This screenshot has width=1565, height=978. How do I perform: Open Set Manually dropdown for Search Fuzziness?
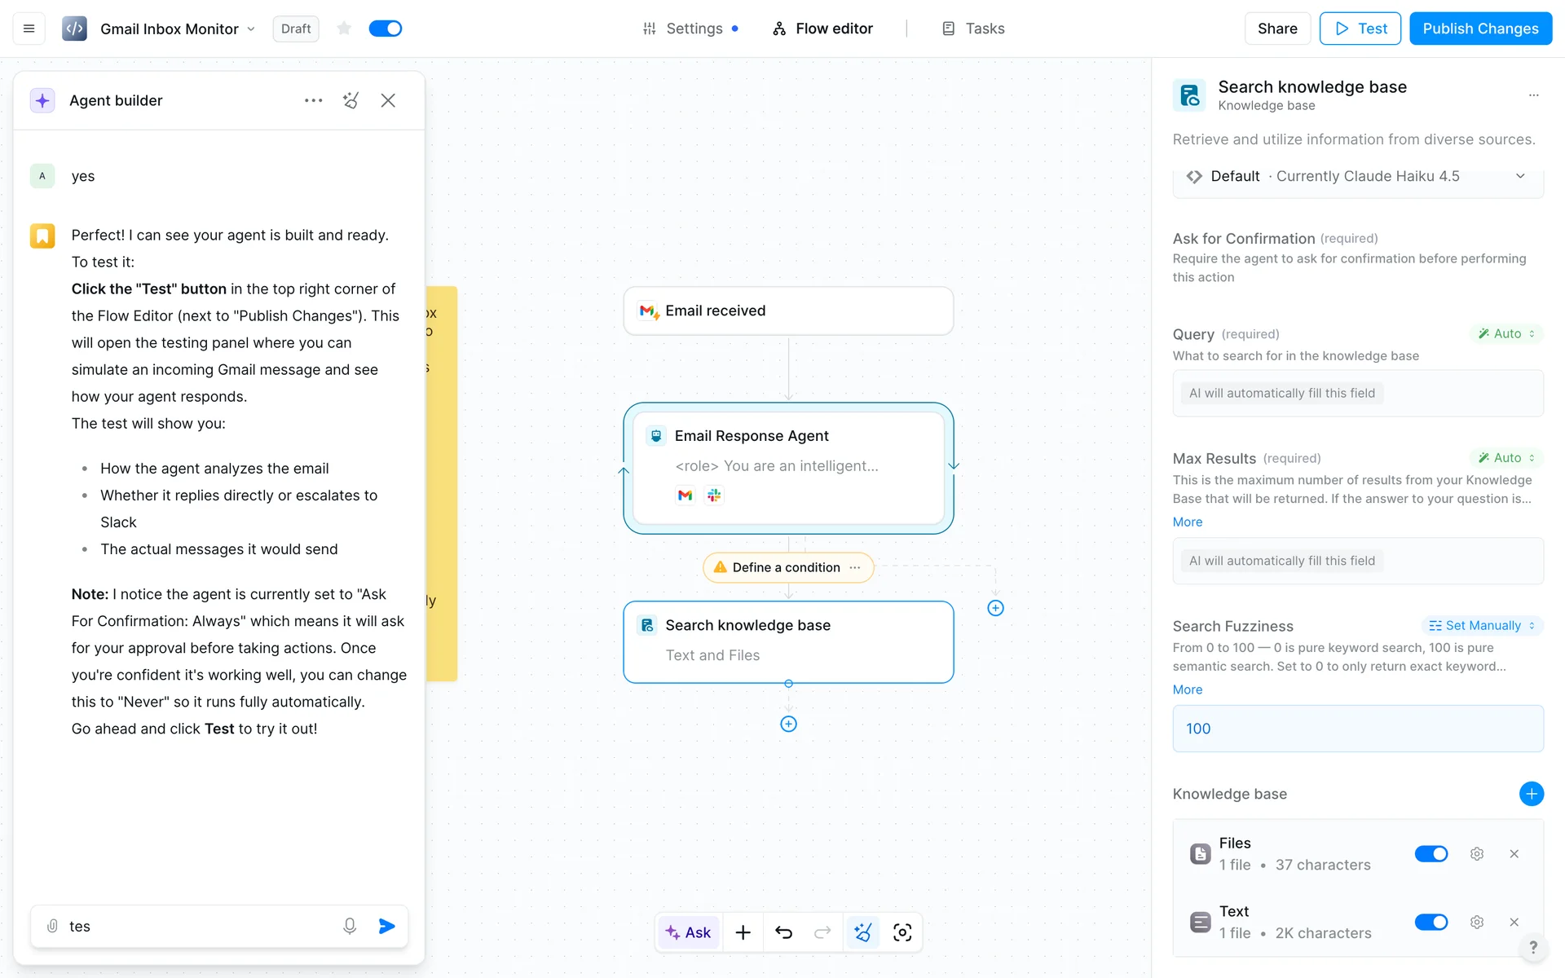coord(1482,626)
